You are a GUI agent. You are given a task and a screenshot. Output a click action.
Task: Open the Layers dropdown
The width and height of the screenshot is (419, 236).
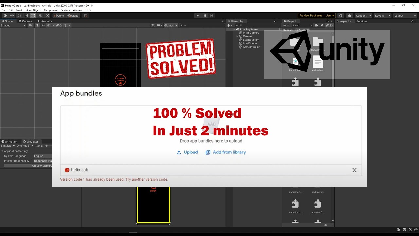(383, 16)
